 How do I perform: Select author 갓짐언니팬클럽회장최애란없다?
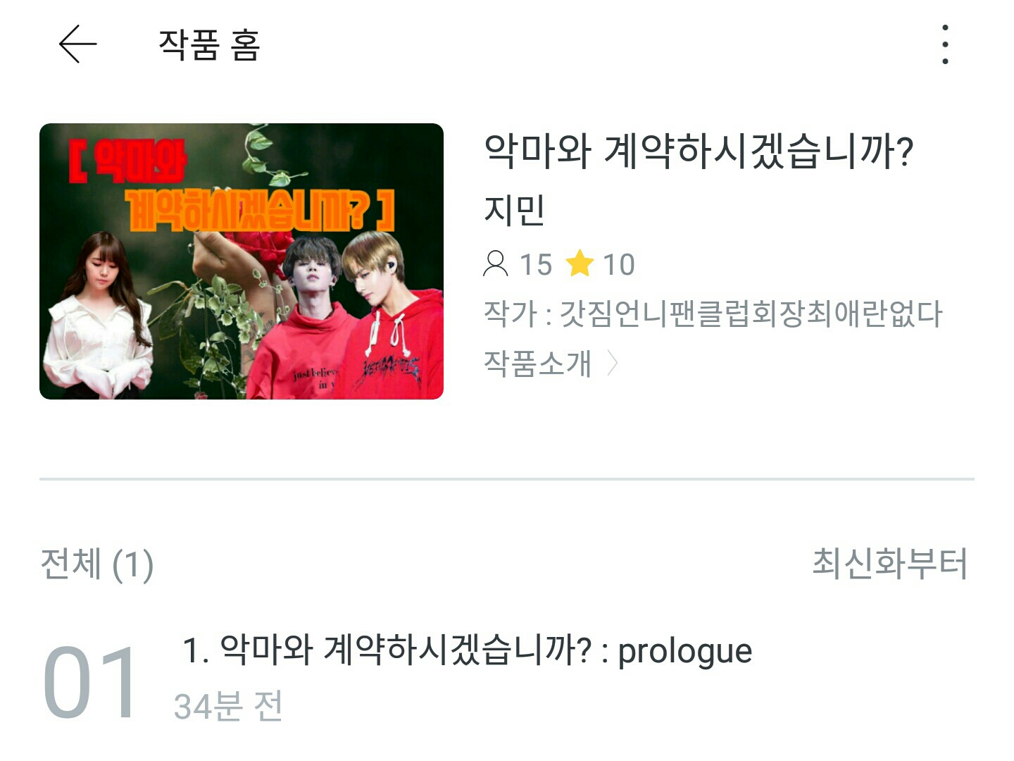pyautogui.click(x=751, y=314)
